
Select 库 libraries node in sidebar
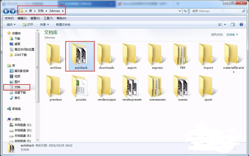(x=11, y=66)
